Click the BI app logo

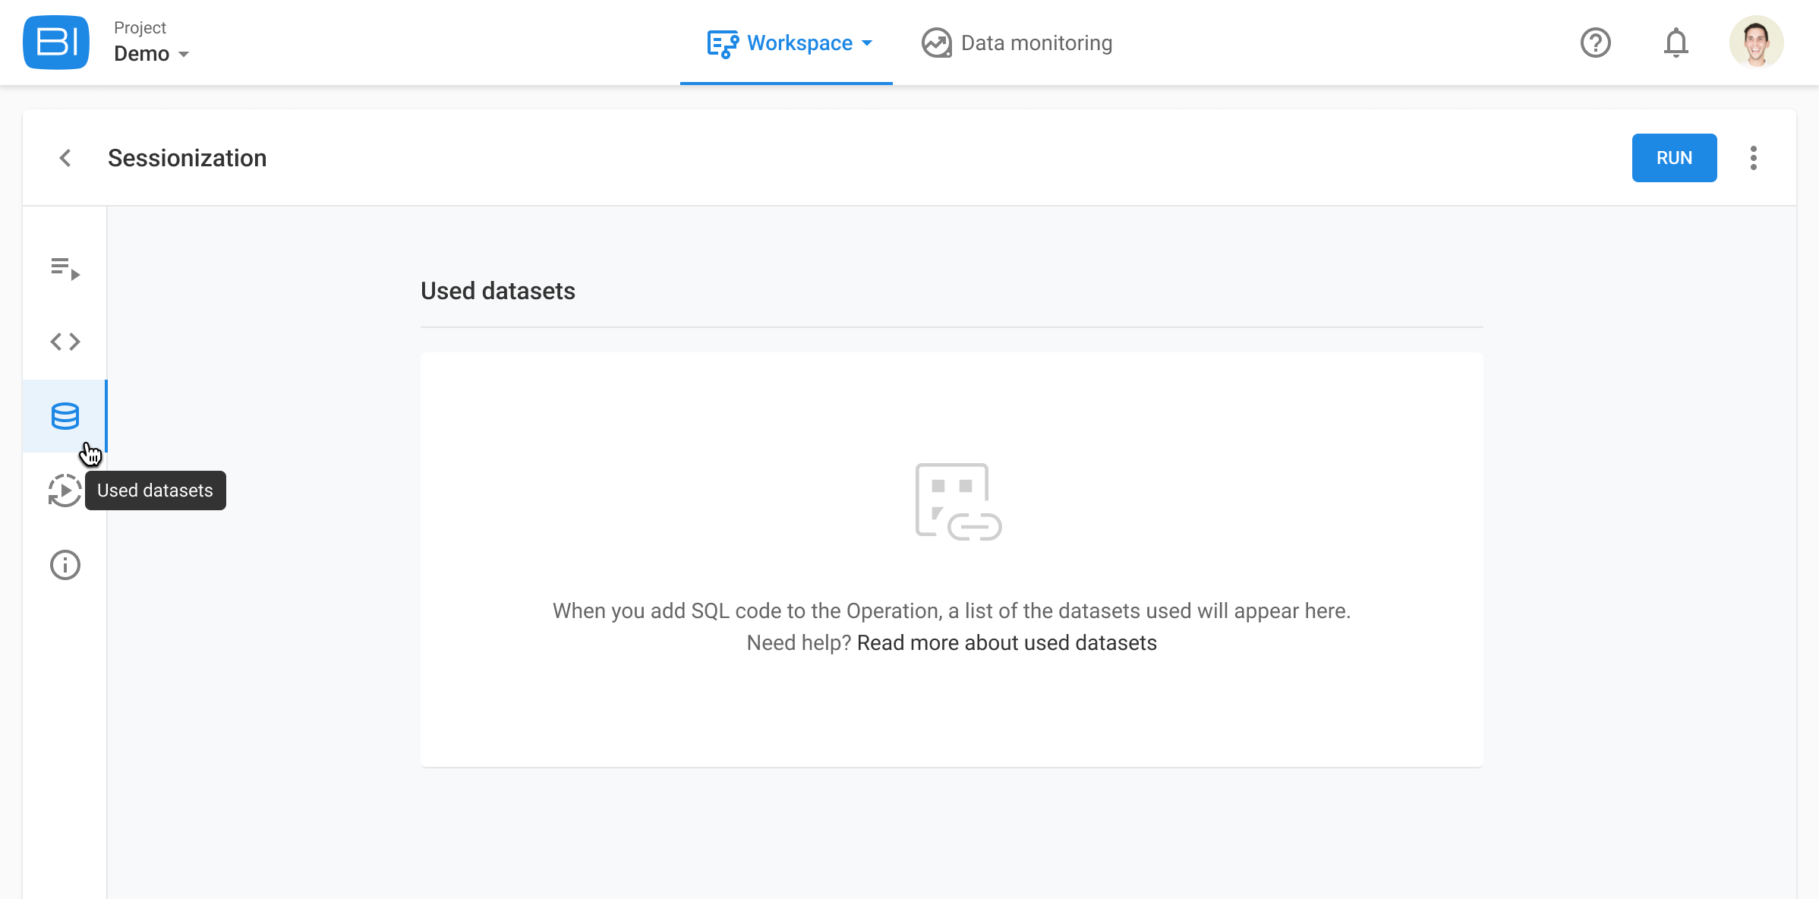click(x=56, y=43)
